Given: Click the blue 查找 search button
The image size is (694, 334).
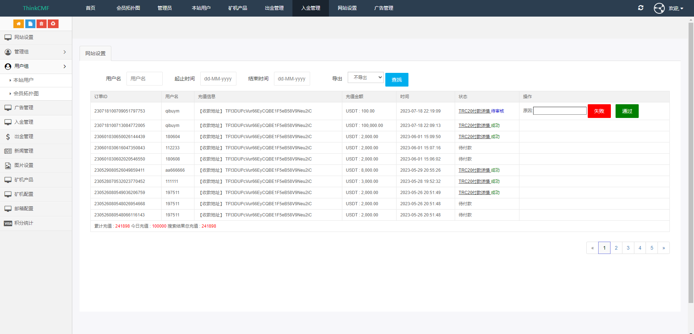Looking at the screenshot, I should (397, 80).
